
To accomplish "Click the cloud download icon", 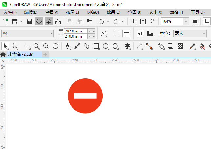I will click(x=39, y=21).
